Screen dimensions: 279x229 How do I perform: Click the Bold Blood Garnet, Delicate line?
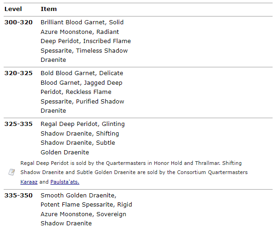pos(82,73)
